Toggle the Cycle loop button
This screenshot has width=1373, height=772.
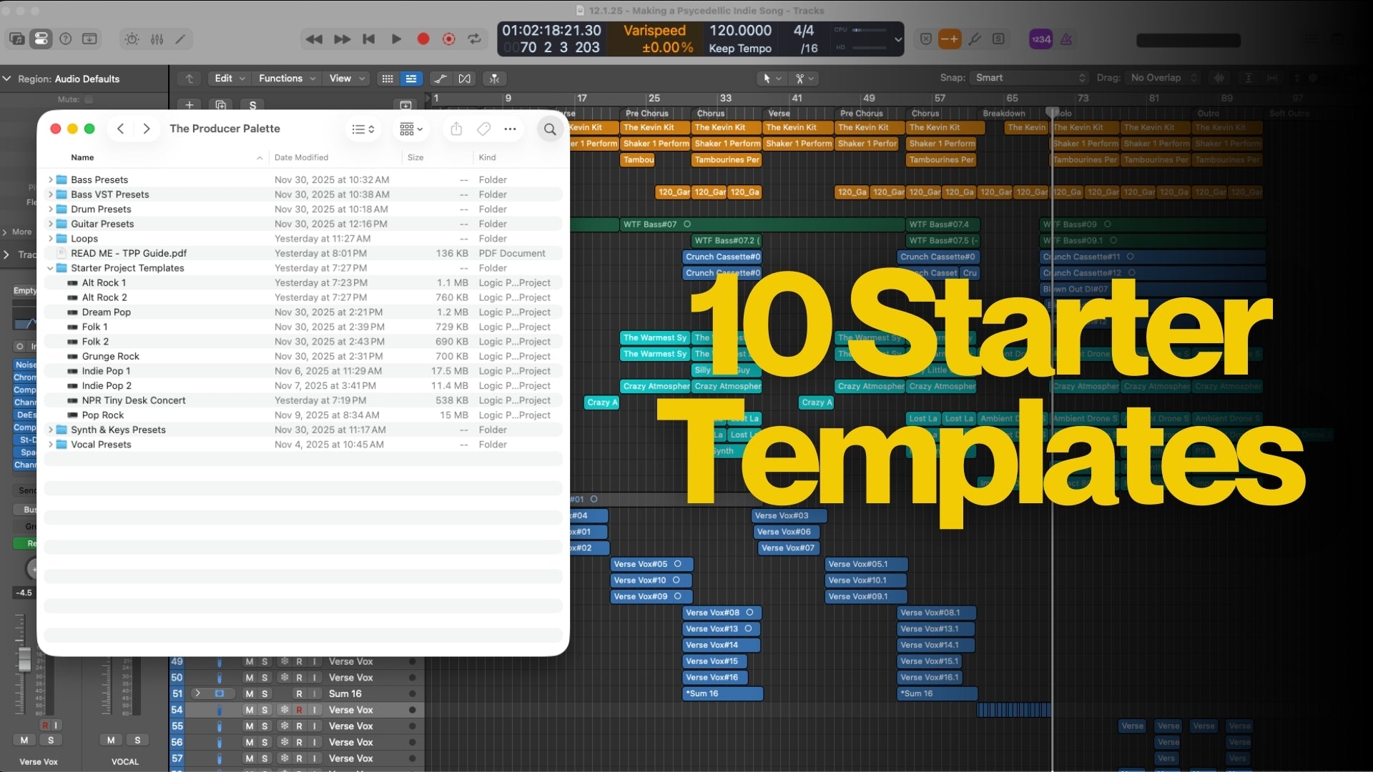(x=474, y=39)
